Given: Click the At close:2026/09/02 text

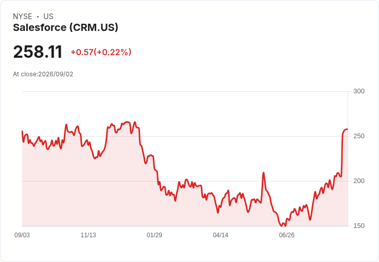Looking at the screenshot, I should [43, 74].
